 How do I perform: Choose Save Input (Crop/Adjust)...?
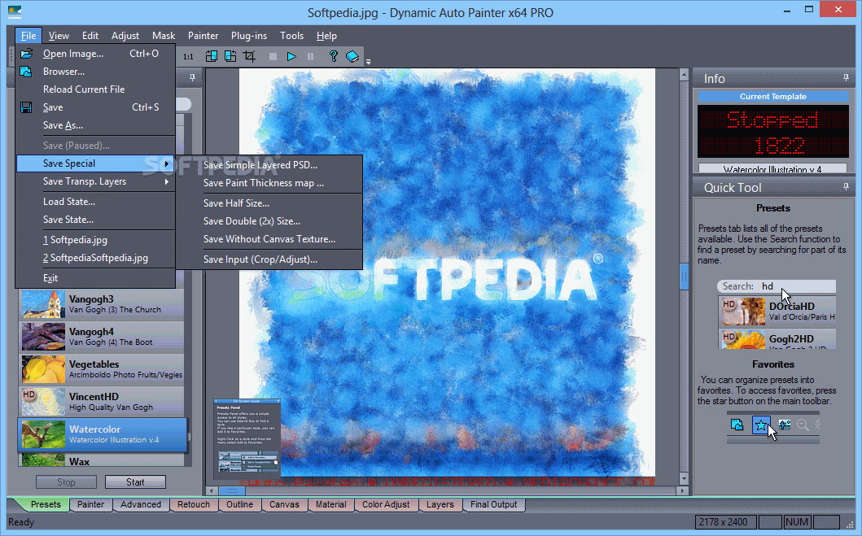(269, 259)
